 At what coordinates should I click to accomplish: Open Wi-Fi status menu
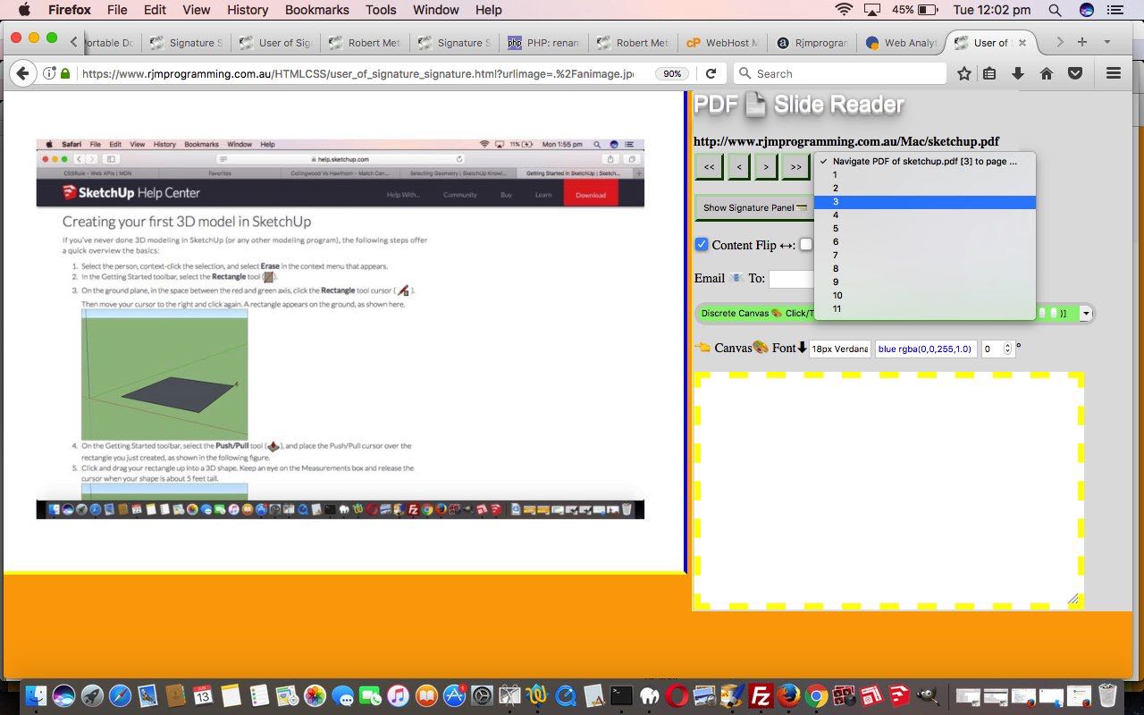coord(844,10)
